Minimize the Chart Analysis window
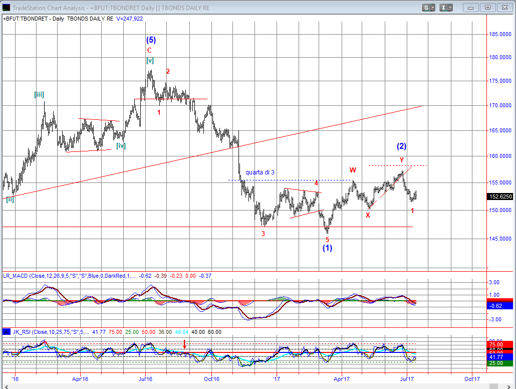Screen dimensions: 516x389 (x=470, y=8)
